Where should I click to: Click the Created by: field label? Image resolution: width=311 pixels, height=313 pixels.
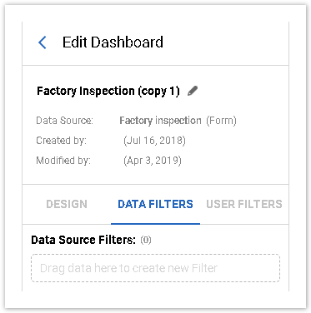pyautogui.click(x=62, y=141)
